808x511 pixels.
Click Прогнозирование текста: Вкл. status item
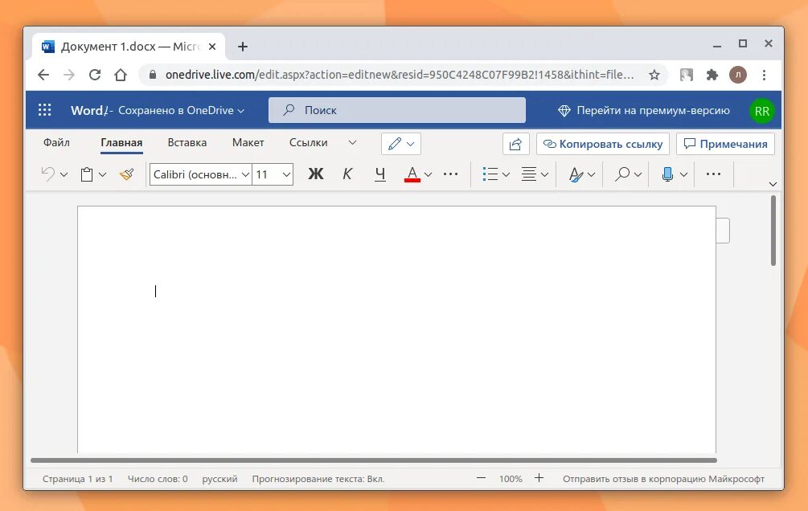tap(318, 479)
